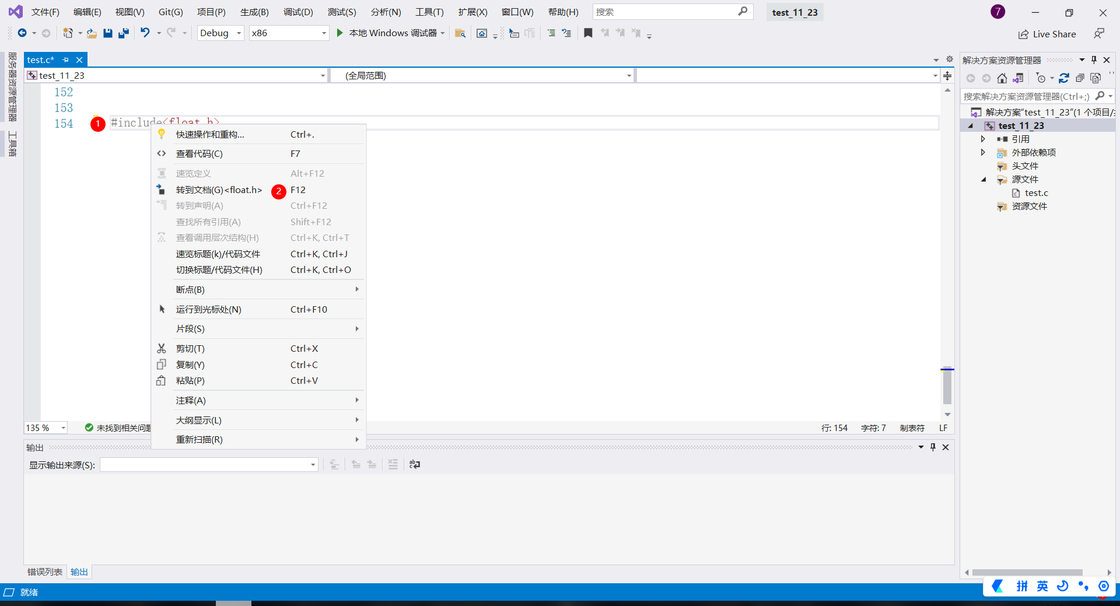This screenshot has width=1120, height=606.
Task: Switch to the 错误列表 tab
Action: 45,572
